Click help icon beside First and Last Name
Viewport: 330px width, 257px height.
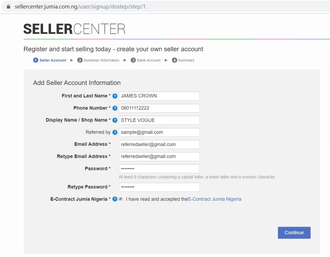115,96
